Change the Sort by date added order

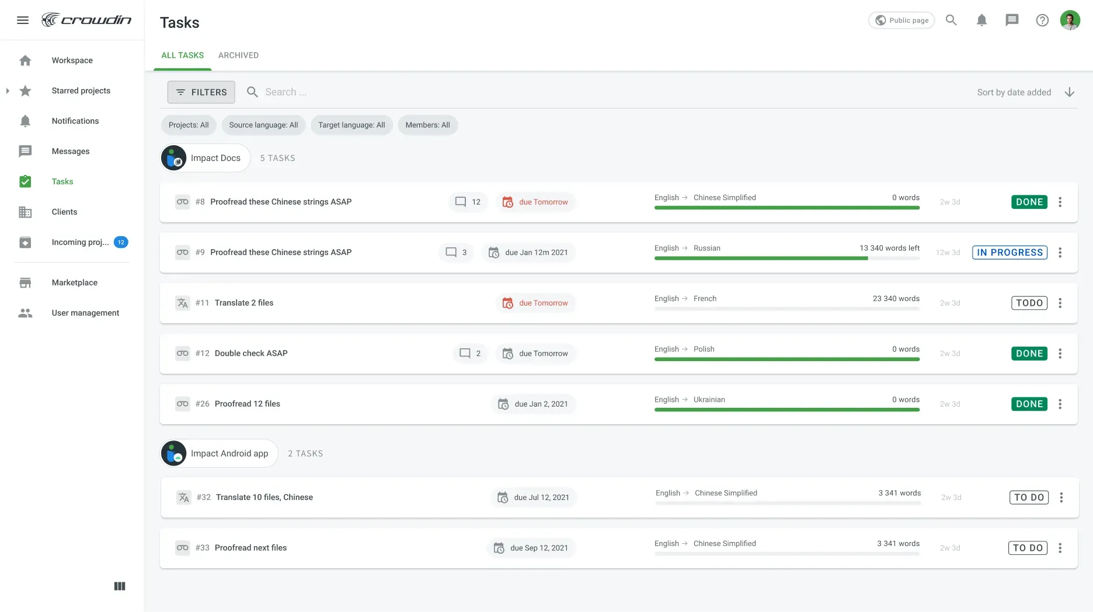tap(1070, 92)
